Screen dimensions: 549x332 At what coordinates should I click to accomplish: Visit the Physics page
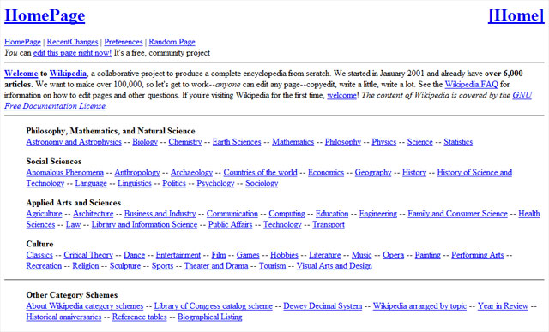[384, 142]
